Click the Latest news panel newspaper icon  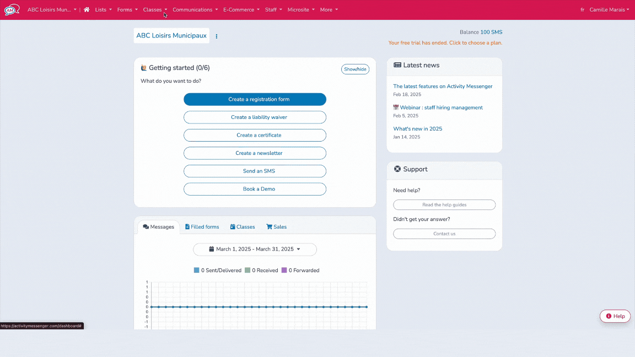[397, 65]
